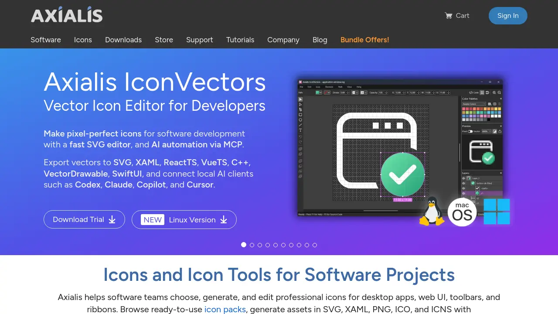Select the seventh carousel slide dot
This screenshot has width=558, height=314.
(x=291, y=245)
